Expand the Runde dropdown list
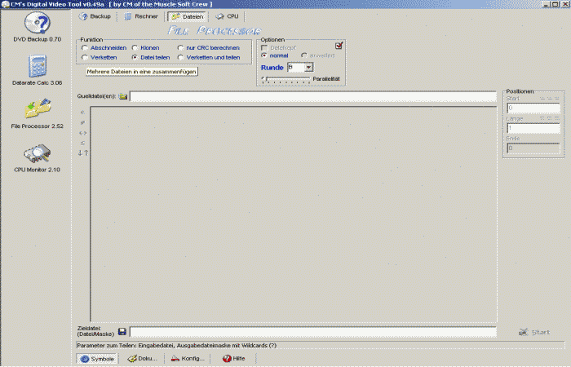The image size is (571, 367). (x=308, y=67)
